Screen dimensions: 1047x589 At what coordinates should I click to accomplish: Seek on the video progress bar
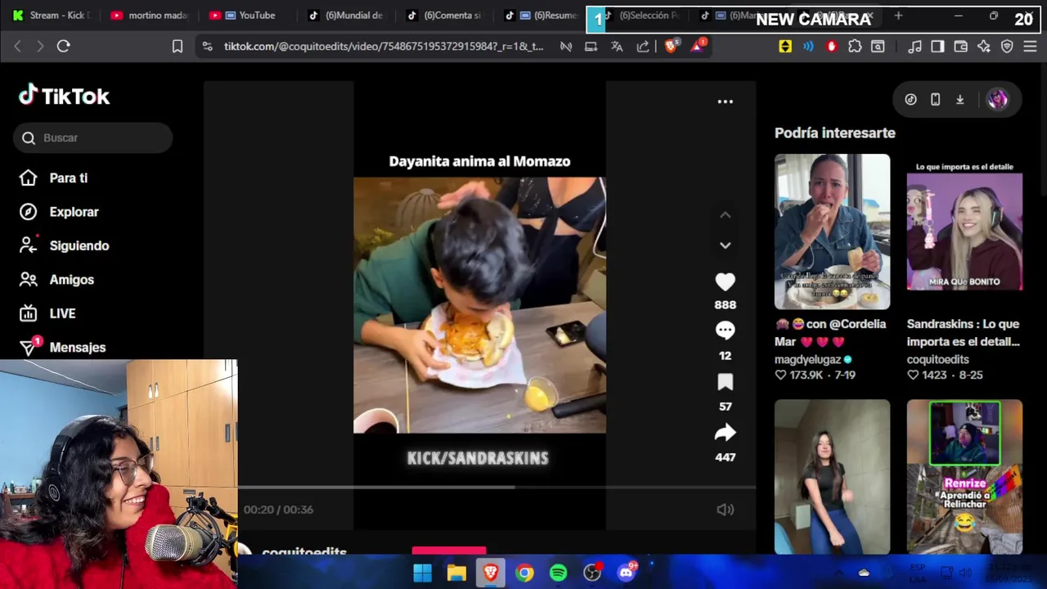click(497, 488)
